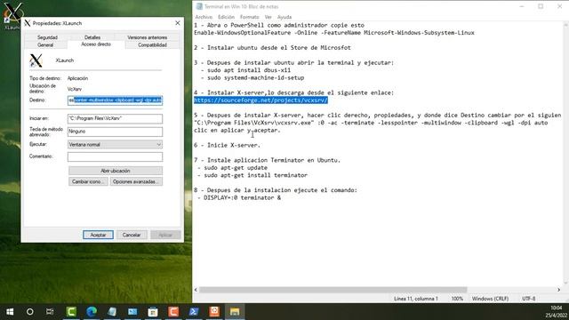Click the vcxsrv.exe path line in Notepad
The height and width of the screenshot is (320, 569).
[x=371, y=123]
